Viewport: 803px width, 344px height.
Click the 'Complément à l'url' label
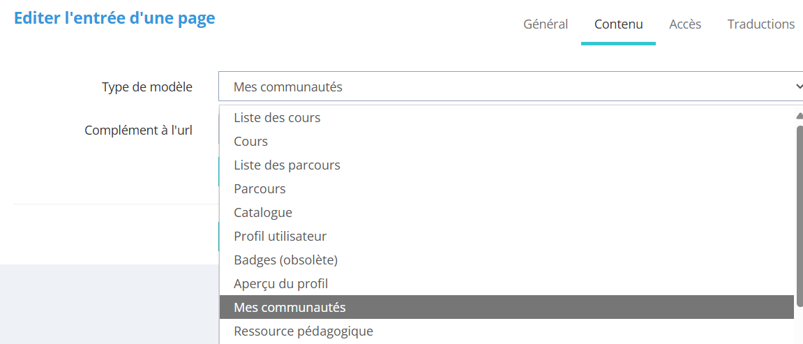[138, 130]
